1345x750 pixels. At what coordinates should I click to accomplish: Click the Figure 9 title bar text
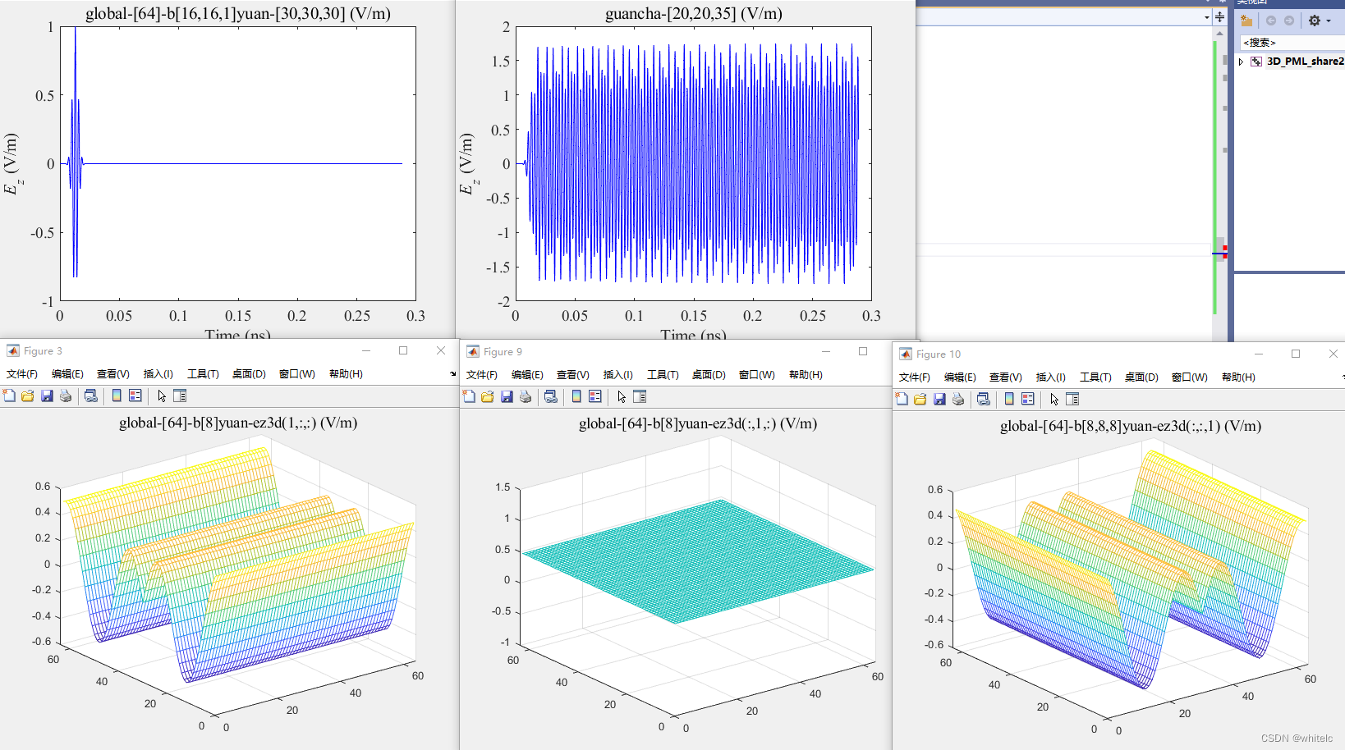click(503, 352)
